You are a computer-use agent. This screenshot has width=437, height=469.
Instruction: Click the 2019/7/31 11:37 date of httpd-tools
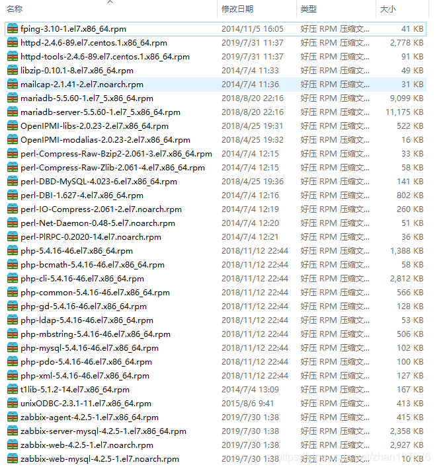point(253,57)
